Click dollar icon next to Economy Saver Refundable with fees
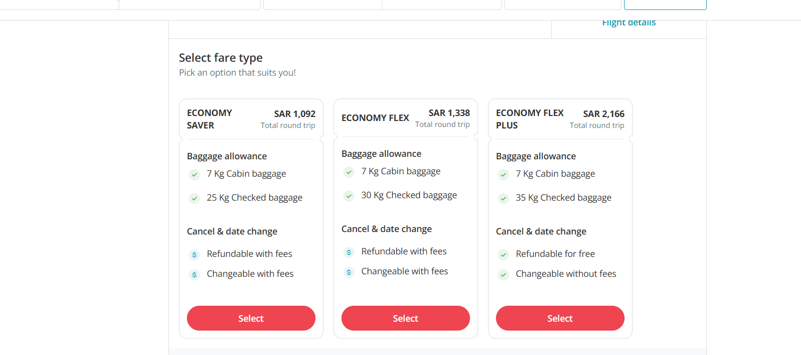801x355 pixels. pyautogui.click(x=194, y=255)
